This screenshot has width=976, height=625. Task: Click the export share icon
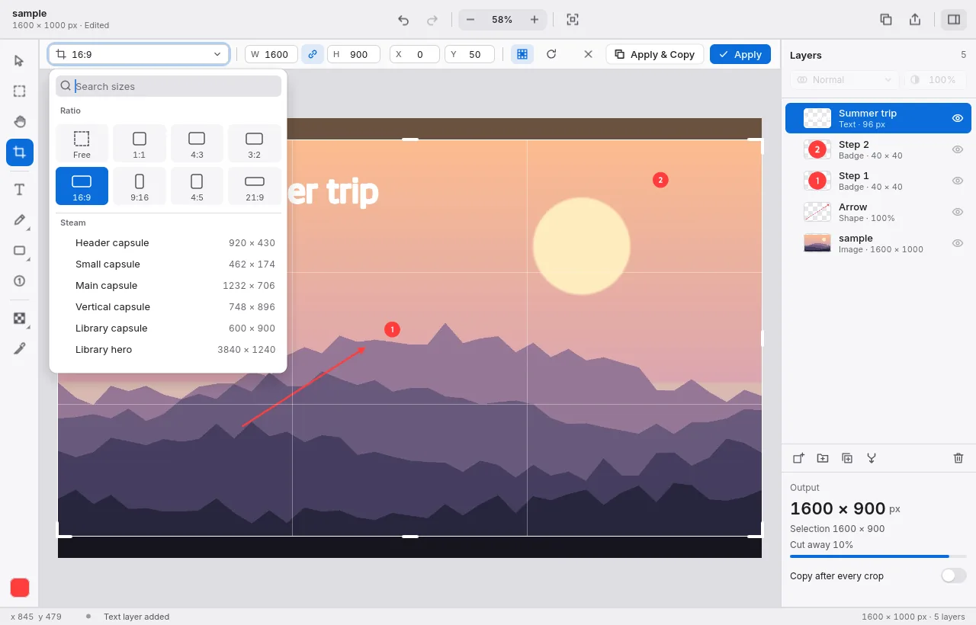click(x=915, y=20)
